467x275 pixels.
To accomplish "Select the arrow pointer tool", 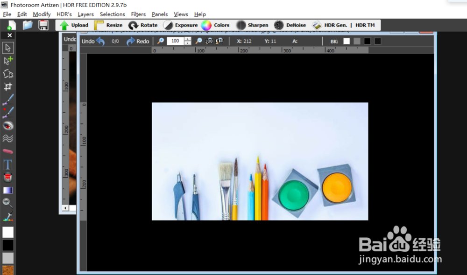I will tap(8, 48).
